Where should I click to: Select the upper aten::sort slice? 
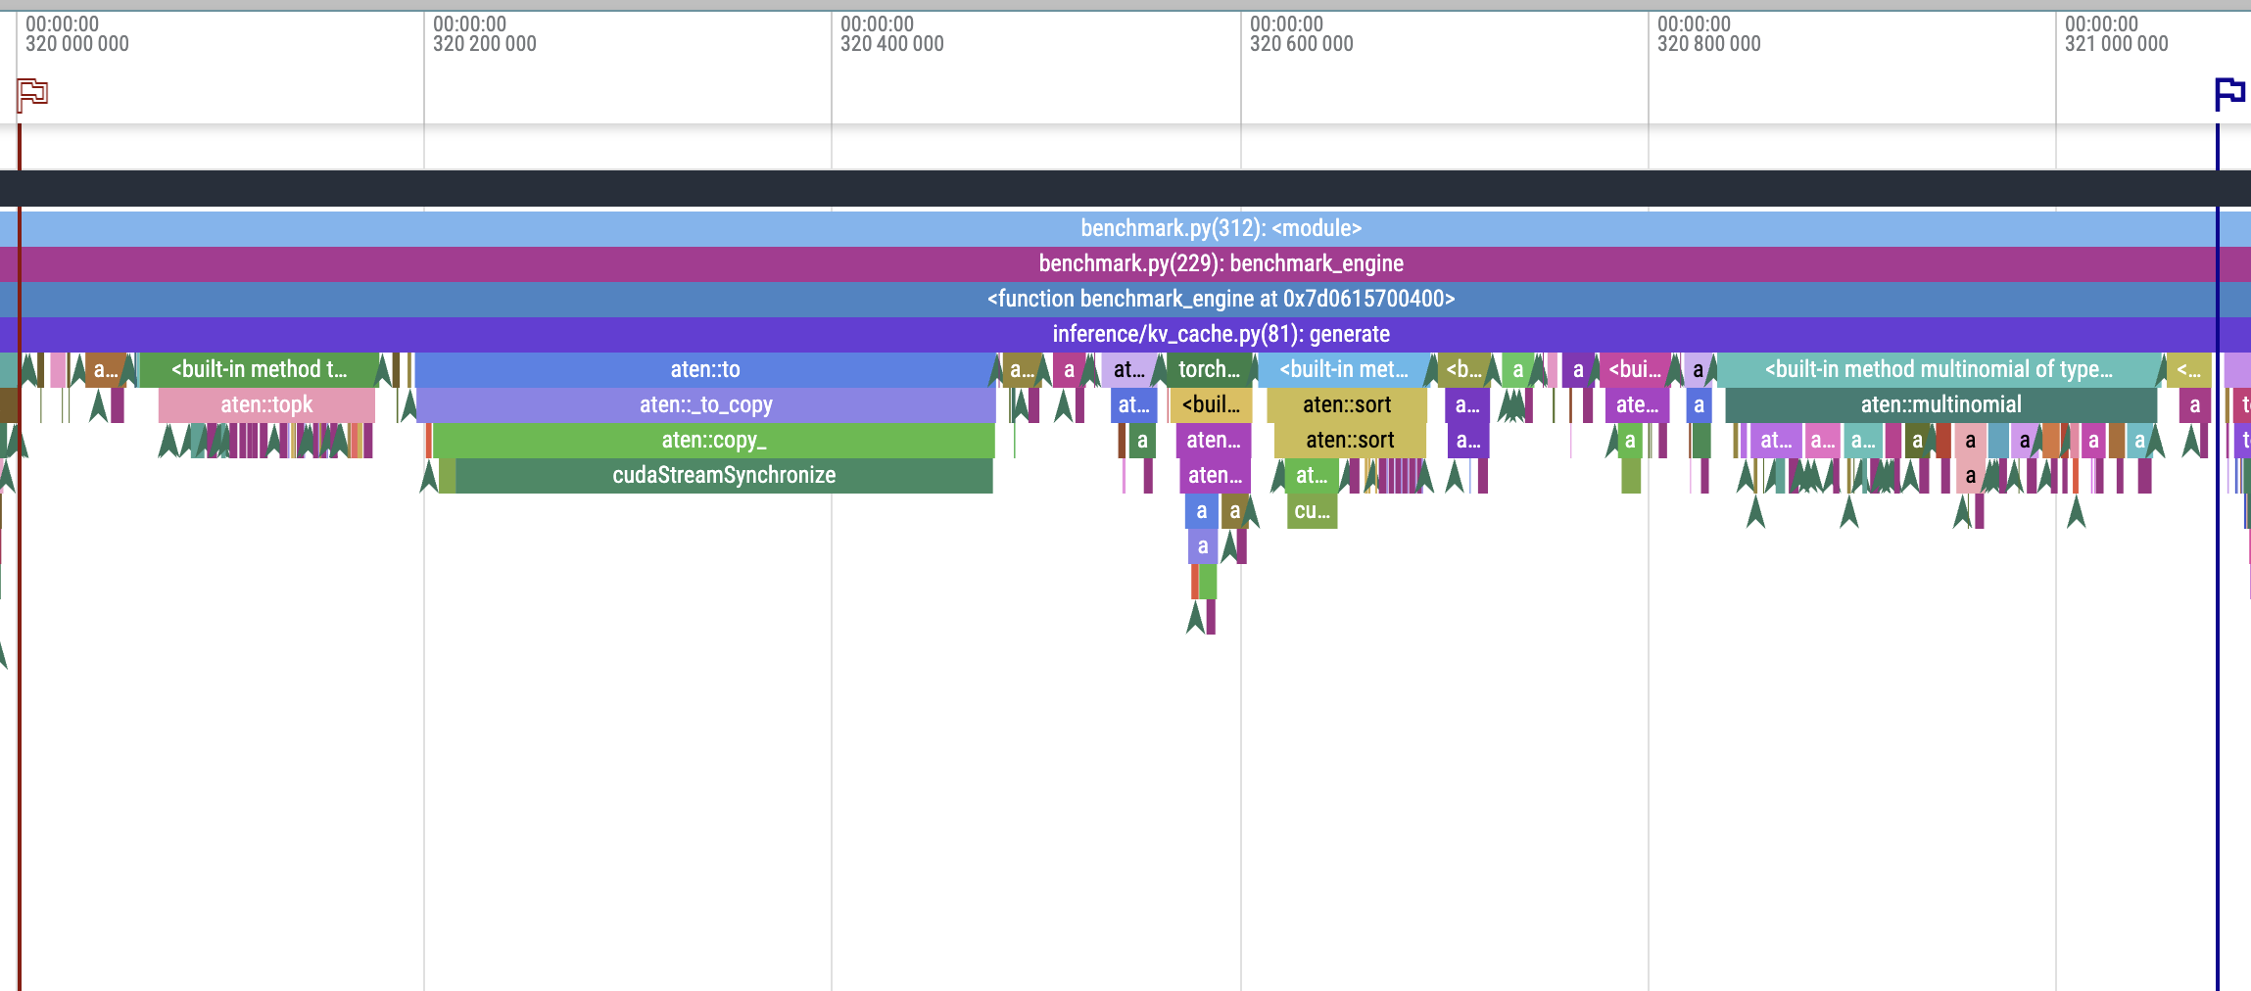coord(1349,404)
